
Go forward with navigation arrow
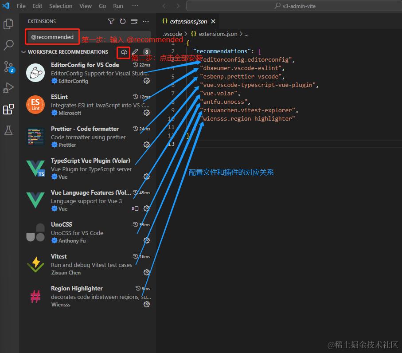(x=177, y=6)
